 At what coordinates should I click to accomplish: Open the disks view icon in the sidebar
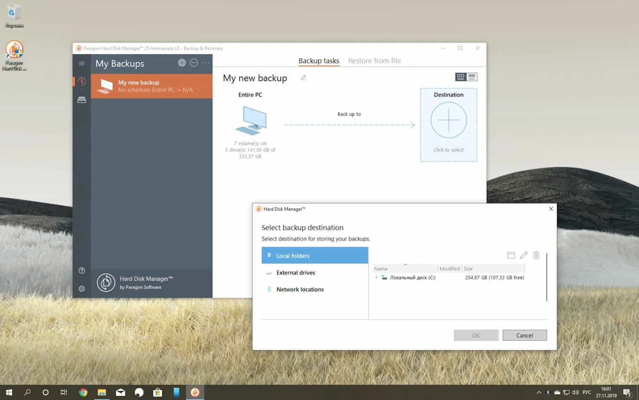(82, 100)
